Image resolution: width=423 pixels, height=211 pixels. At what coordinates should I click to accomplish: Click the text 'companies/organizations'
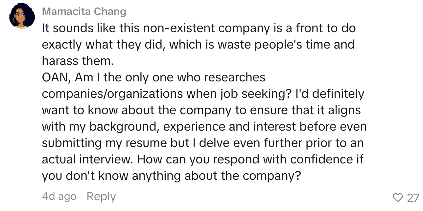tap(112, 94)
